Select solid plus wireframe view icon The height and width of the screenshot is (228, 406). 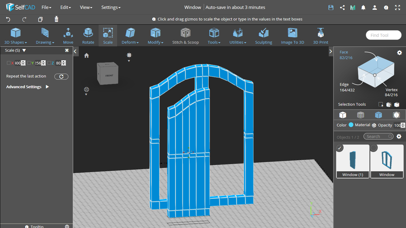point(378,115)
